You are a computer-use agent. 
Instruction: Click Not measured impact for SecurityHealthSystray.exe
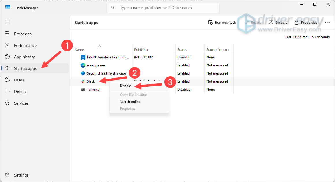tap(217, 73)
